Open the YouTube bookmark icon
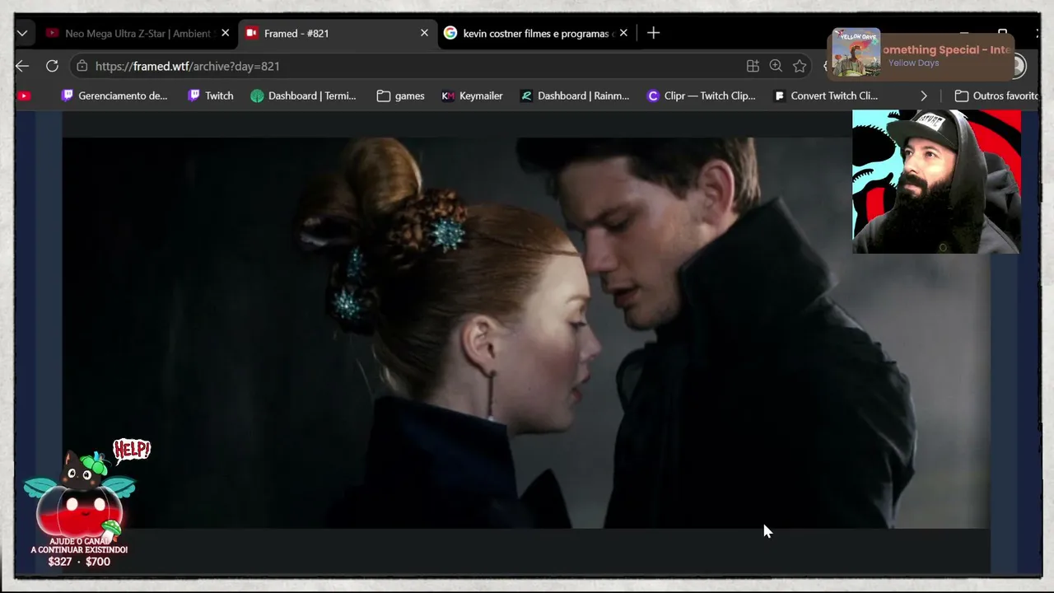Screen dimensions: 1054x593 click(x=24, y=96)
